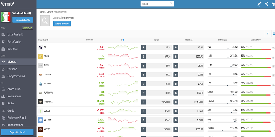Image resolution: width=275 pixels, height=137 pixels.
Task: Click the Invita amici icon
Action: (3, 96)
